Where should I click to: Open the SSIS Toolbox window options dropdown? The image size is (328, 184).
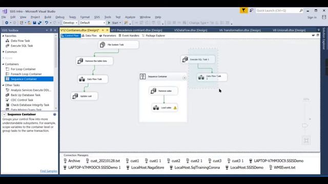tap(47, 30)
